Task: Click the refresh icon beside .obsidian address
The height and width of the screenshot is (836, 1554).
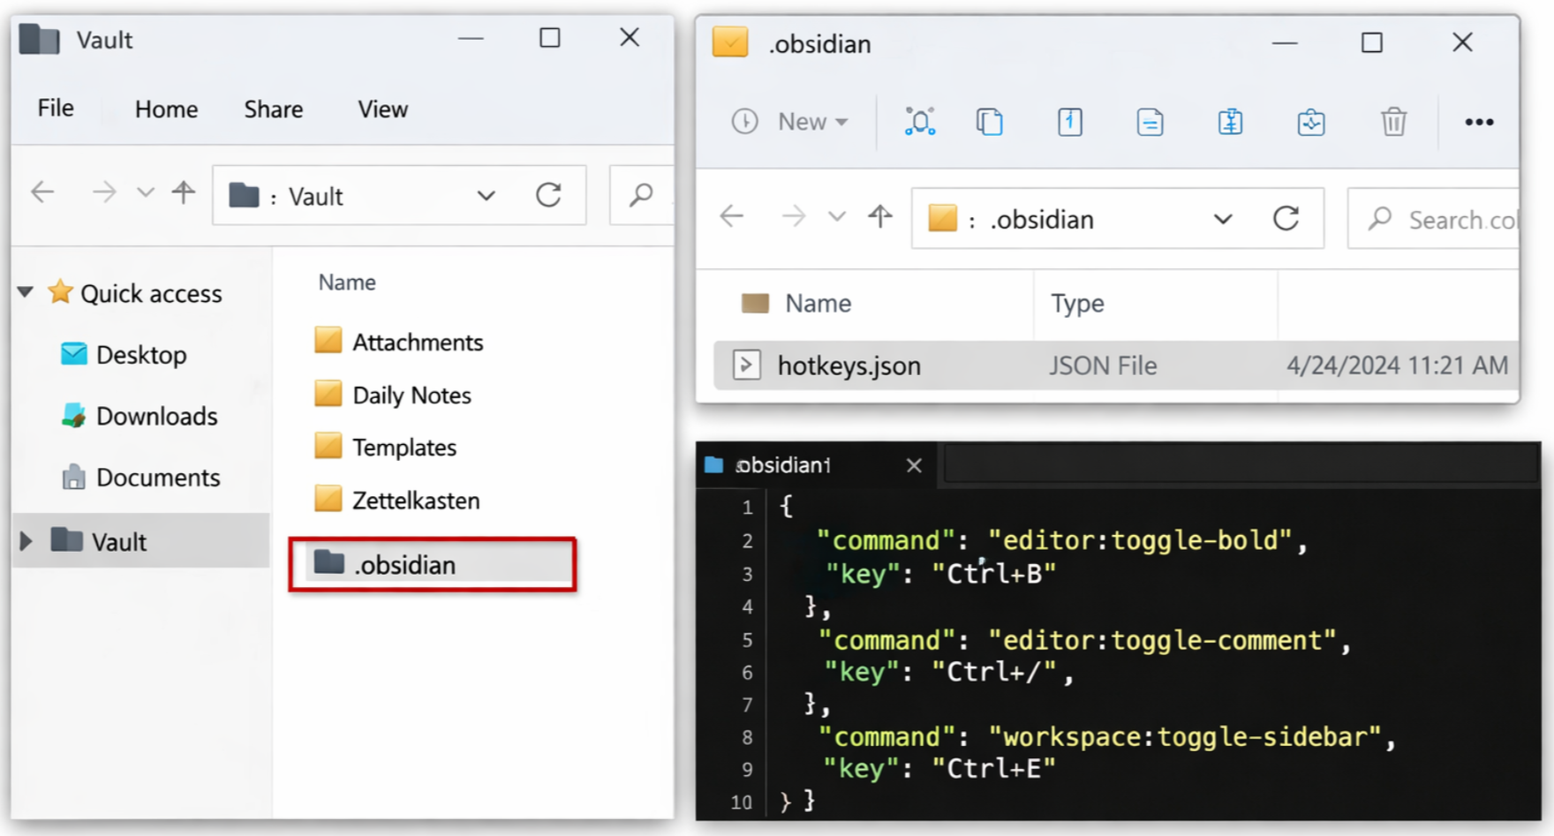Action: 1286,218
